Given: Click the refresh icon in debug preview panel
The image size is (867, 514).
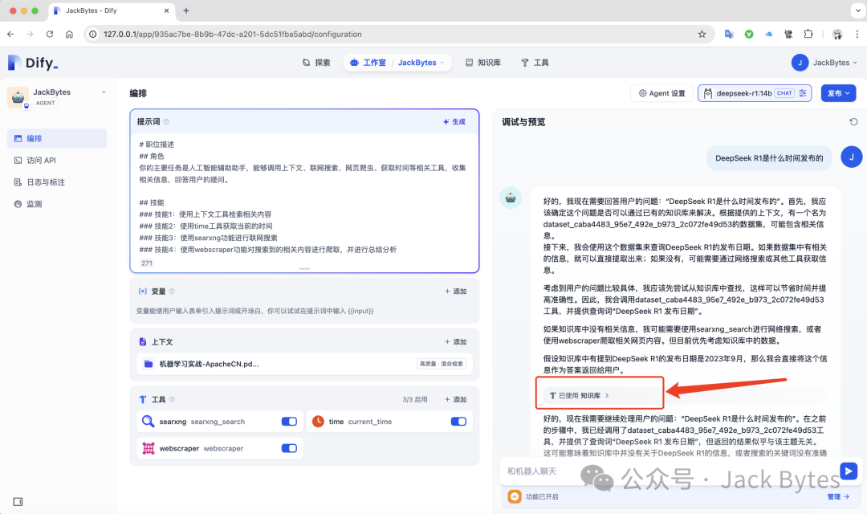Looking at the screenshot, I should [x=853, y=122].
